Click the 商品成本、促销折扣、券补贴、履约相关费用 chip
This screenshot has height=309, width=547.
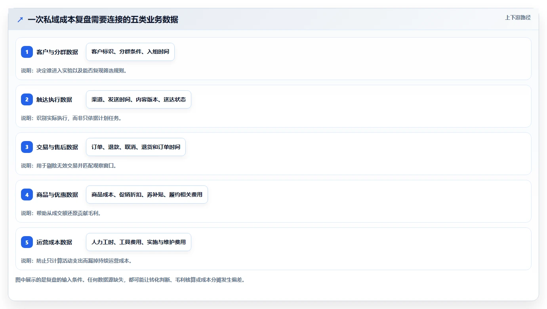click(147, 195)
